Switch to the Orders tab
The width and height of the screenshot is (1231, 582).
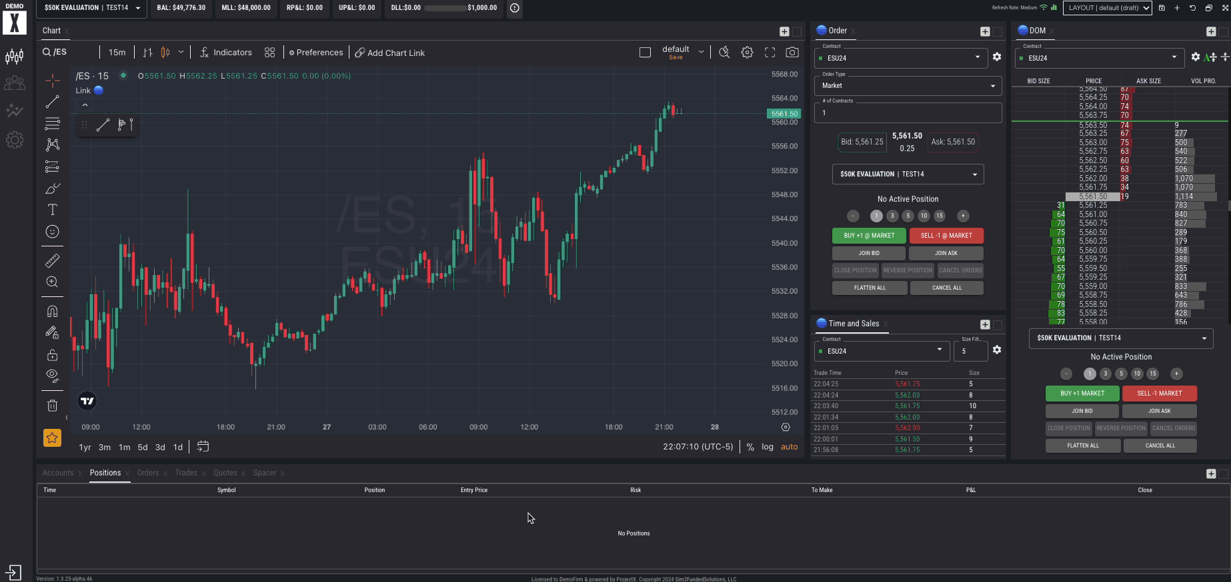coord(148,473)
